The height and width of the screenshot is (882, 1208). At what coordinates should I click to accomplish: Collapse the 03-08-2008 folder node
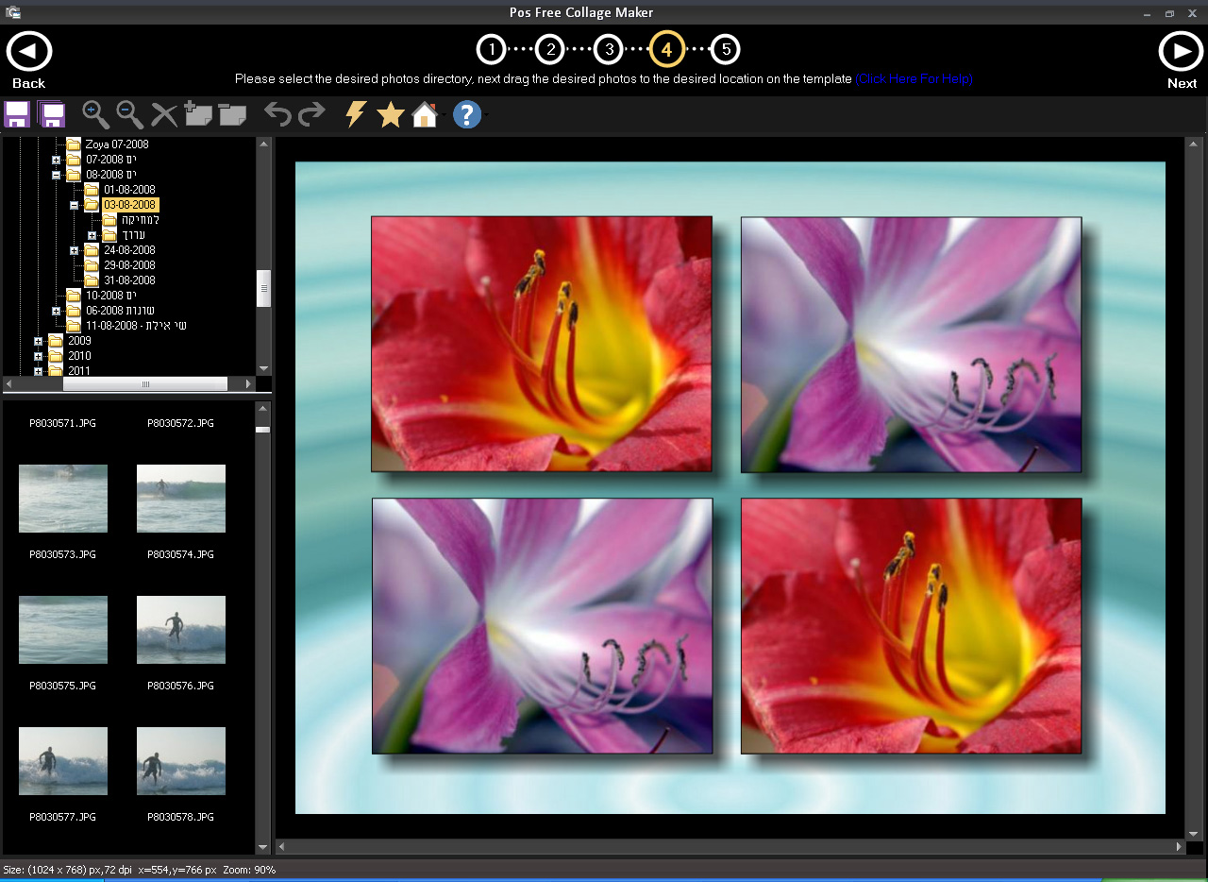(75, 205)
